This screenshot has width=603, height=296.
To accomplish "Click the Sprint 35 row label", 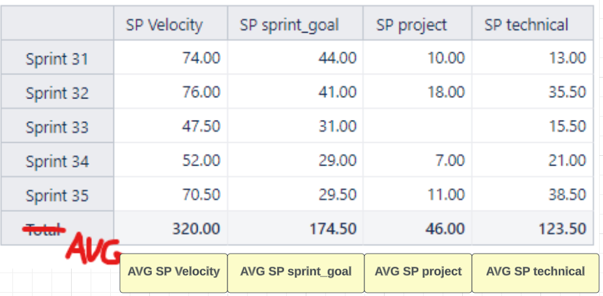I will pos(57,195).
